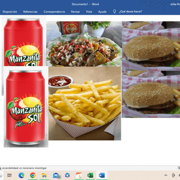
Task: Open Task View from the taskbar
Action: click(9, 175)
